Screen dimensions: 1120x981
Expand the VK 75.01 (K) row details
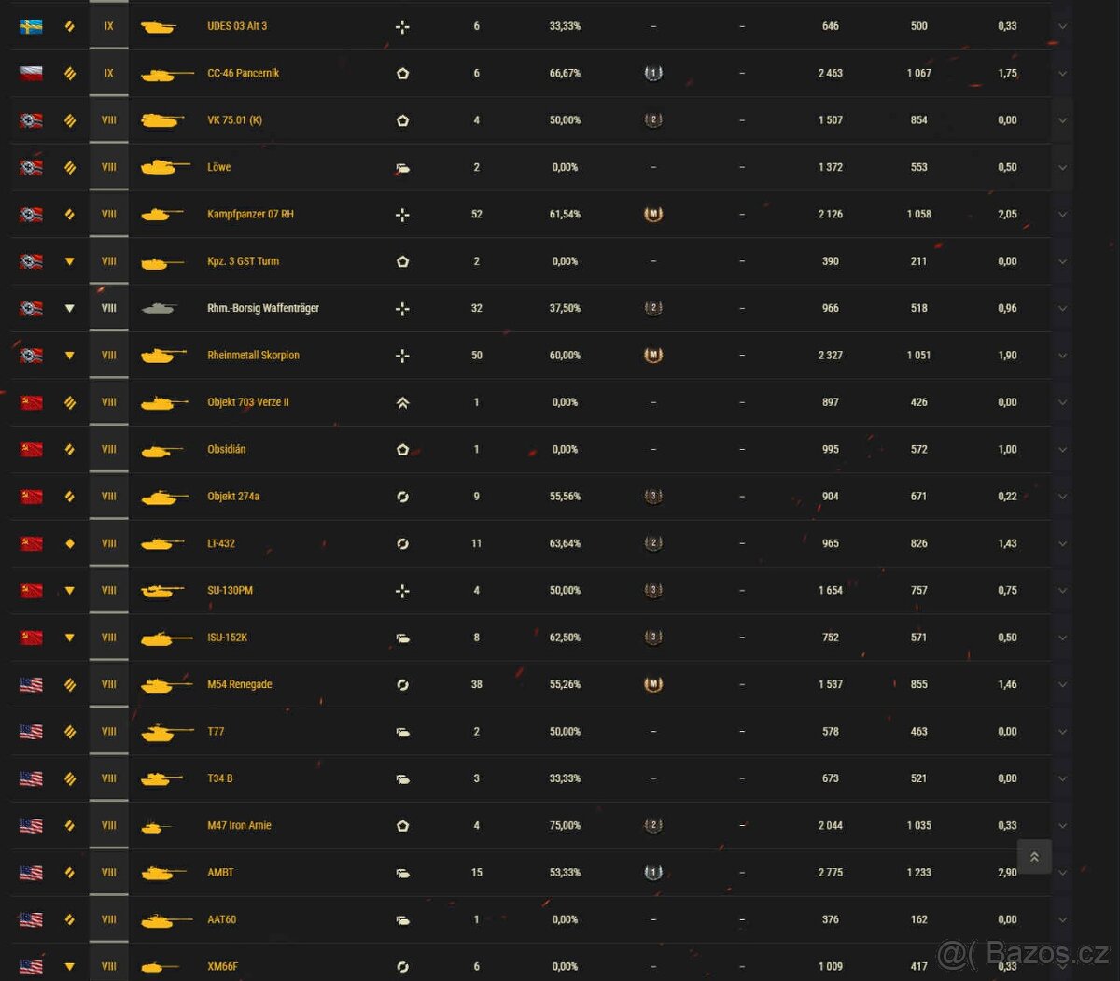(1062, 119)
